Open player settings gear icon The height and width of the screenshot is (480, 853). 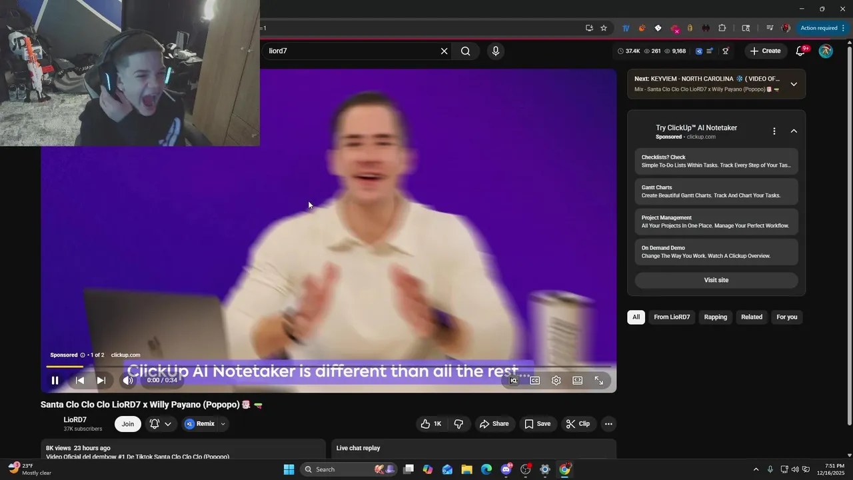[556, 381]
